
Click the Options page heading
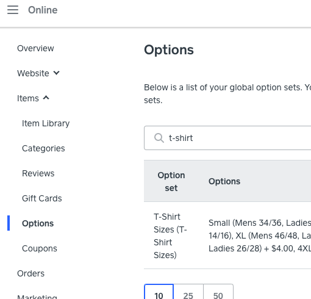coord(169,50)
